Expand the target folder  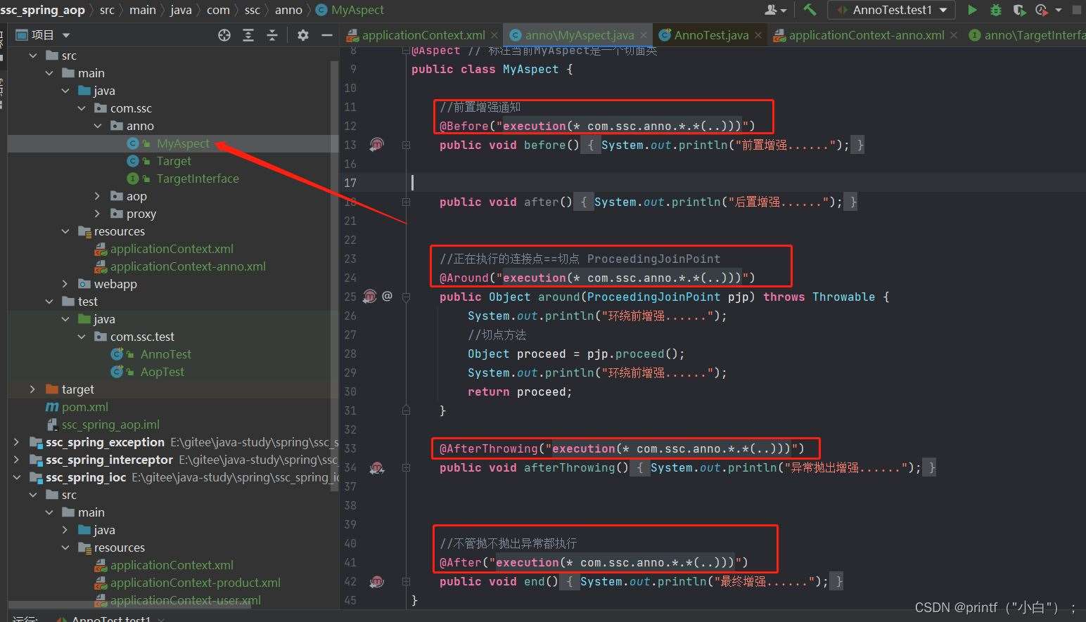click(32, 389)
